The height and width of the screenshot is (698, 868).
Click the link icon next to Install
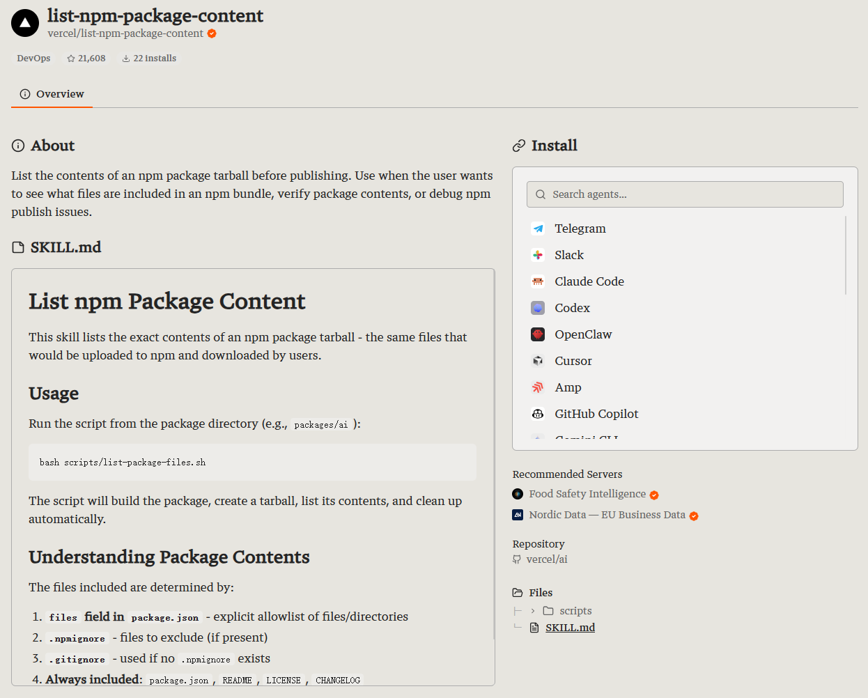519,146
